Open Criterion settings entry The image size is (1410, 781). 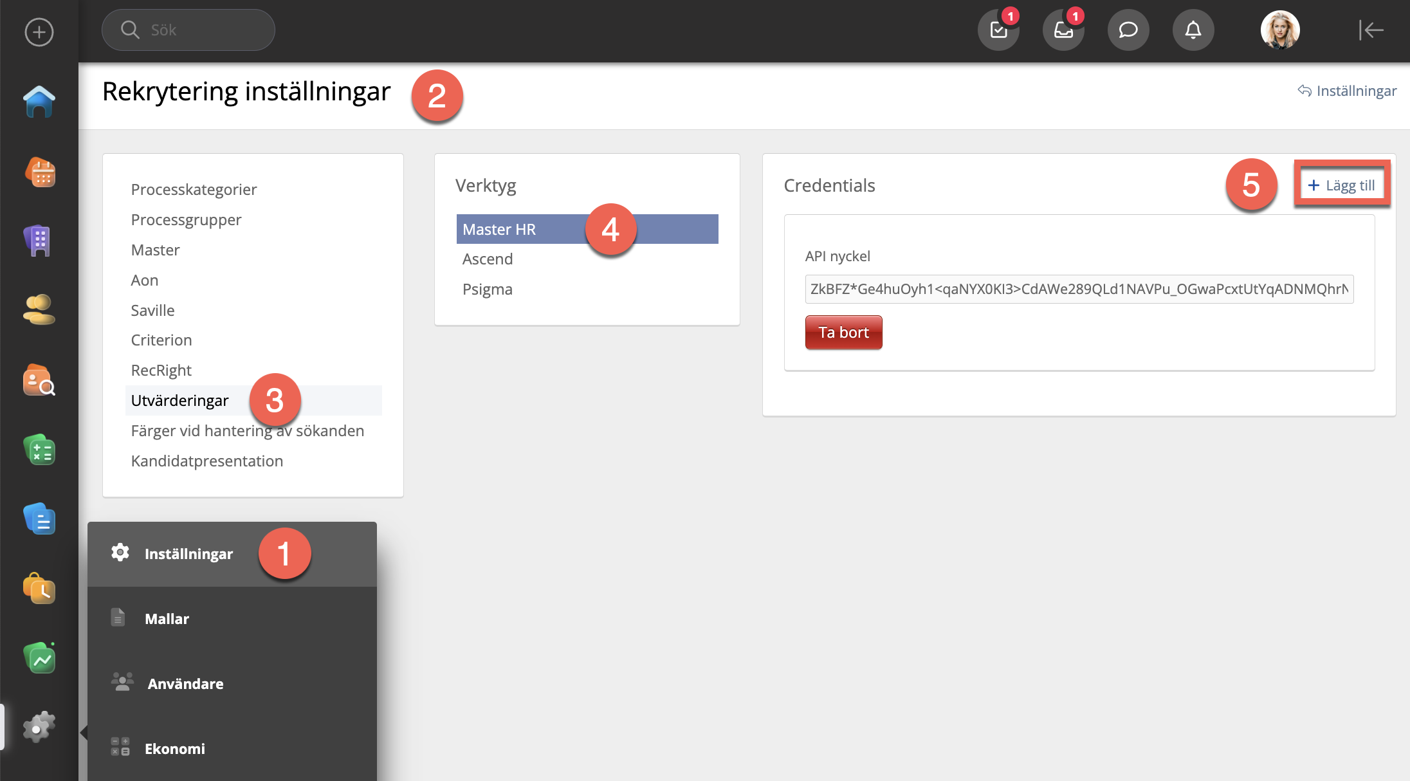(161, 340)
